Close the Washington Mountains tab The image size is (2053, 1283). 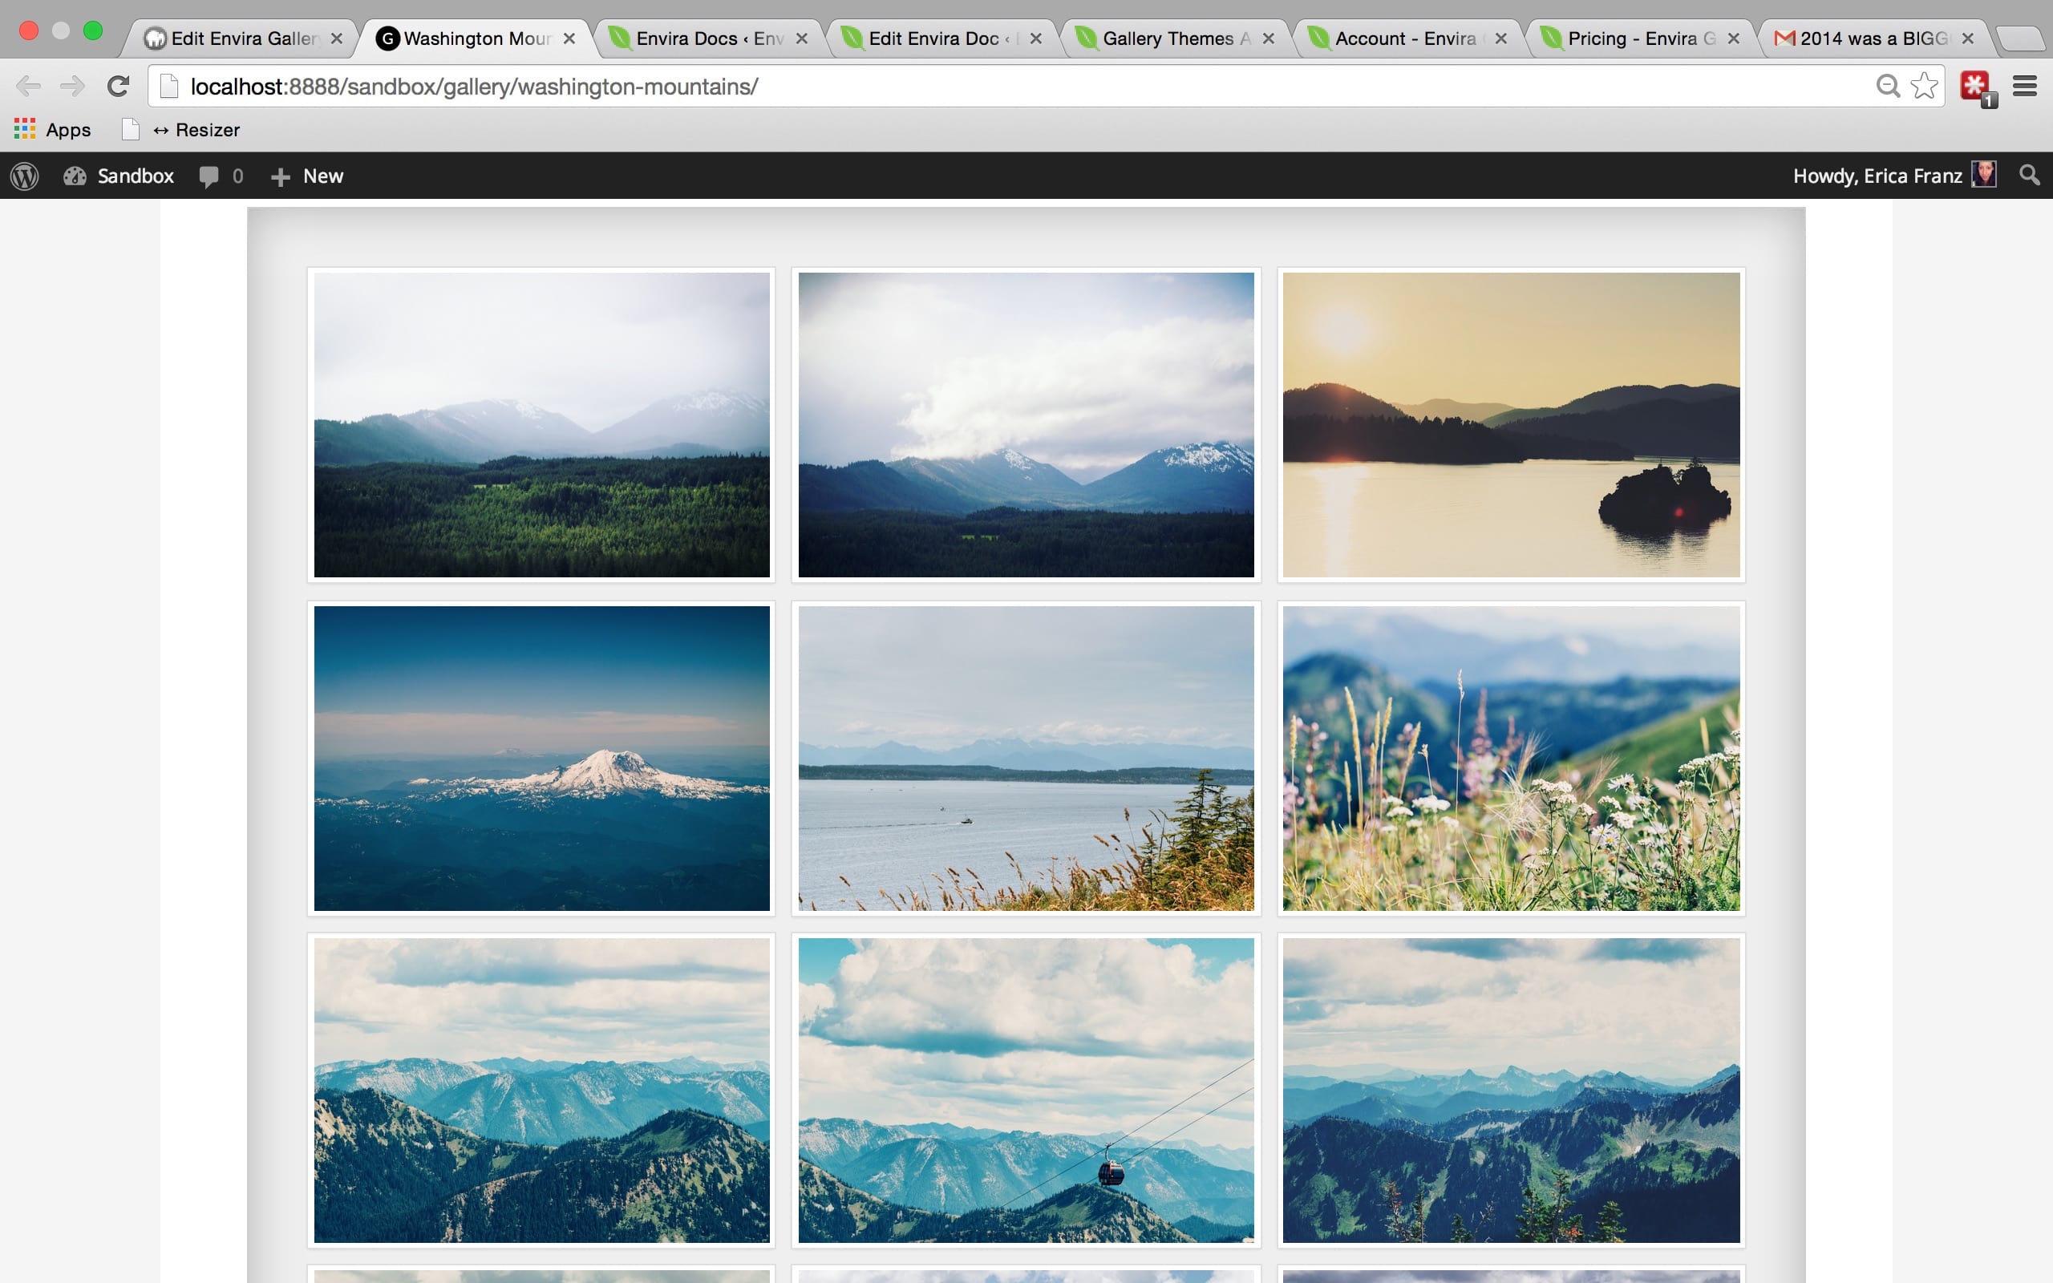(x=569, y=38)
